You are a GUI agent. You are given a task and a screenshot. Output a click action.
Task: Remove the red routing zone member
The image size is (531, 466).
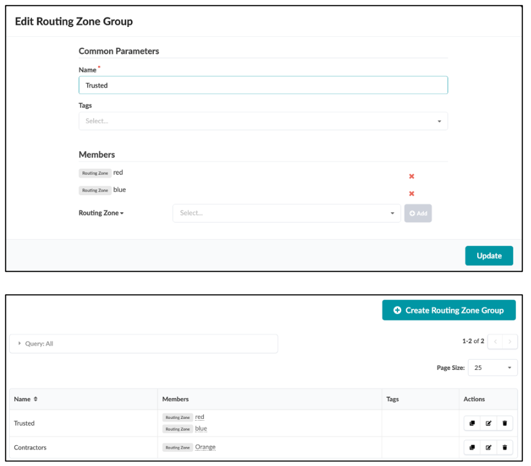click(412, 177)
